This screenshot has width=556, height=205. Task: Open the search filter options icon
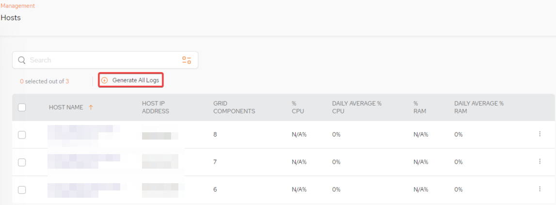click(x=187, y=60)
